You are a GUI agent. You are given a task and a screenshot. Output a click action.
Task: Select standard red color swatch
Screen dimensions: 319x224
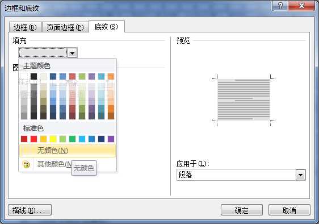[33, 139]
